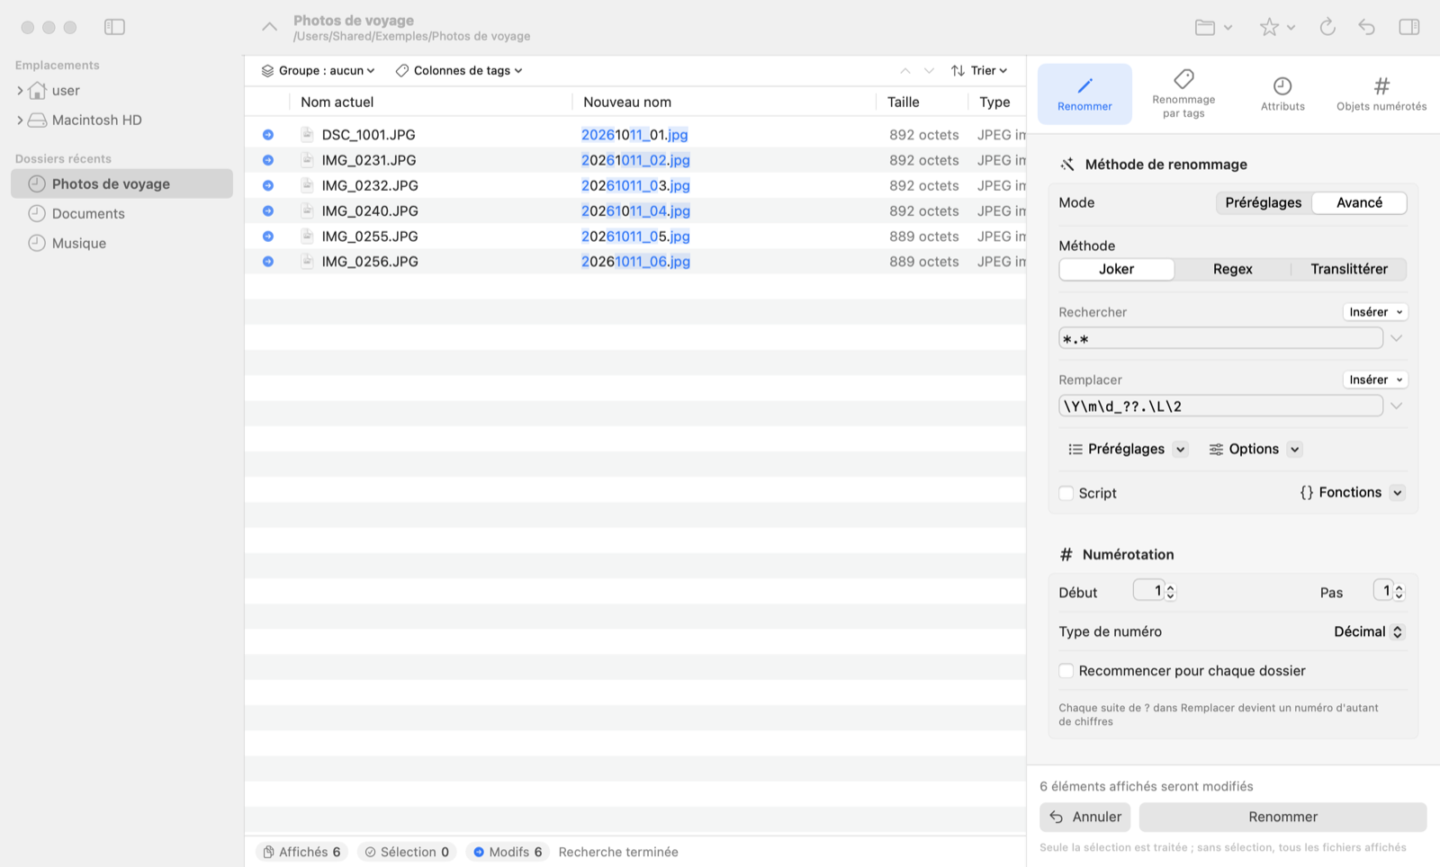This screenshot has width=1440, height=867.
Task: Click the Modifs 6 filter pill
Action: [x=508, y=852]
